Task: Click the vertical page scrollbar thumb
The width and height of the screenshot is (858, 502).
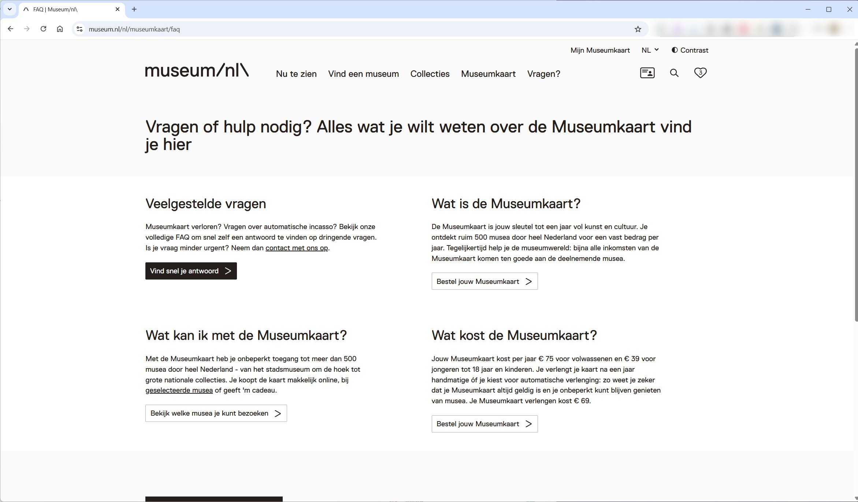Action: (x=856, y=185)
